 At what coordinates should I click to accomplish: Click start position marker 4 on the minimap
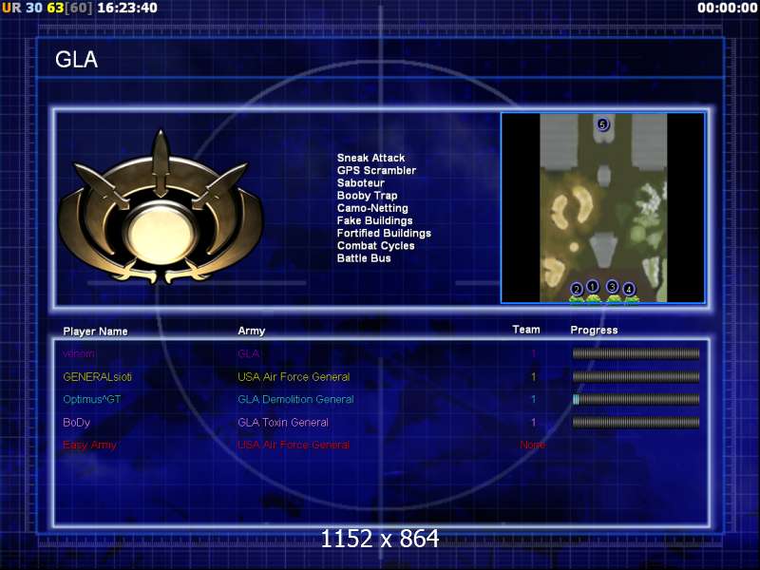click(629, 290)
